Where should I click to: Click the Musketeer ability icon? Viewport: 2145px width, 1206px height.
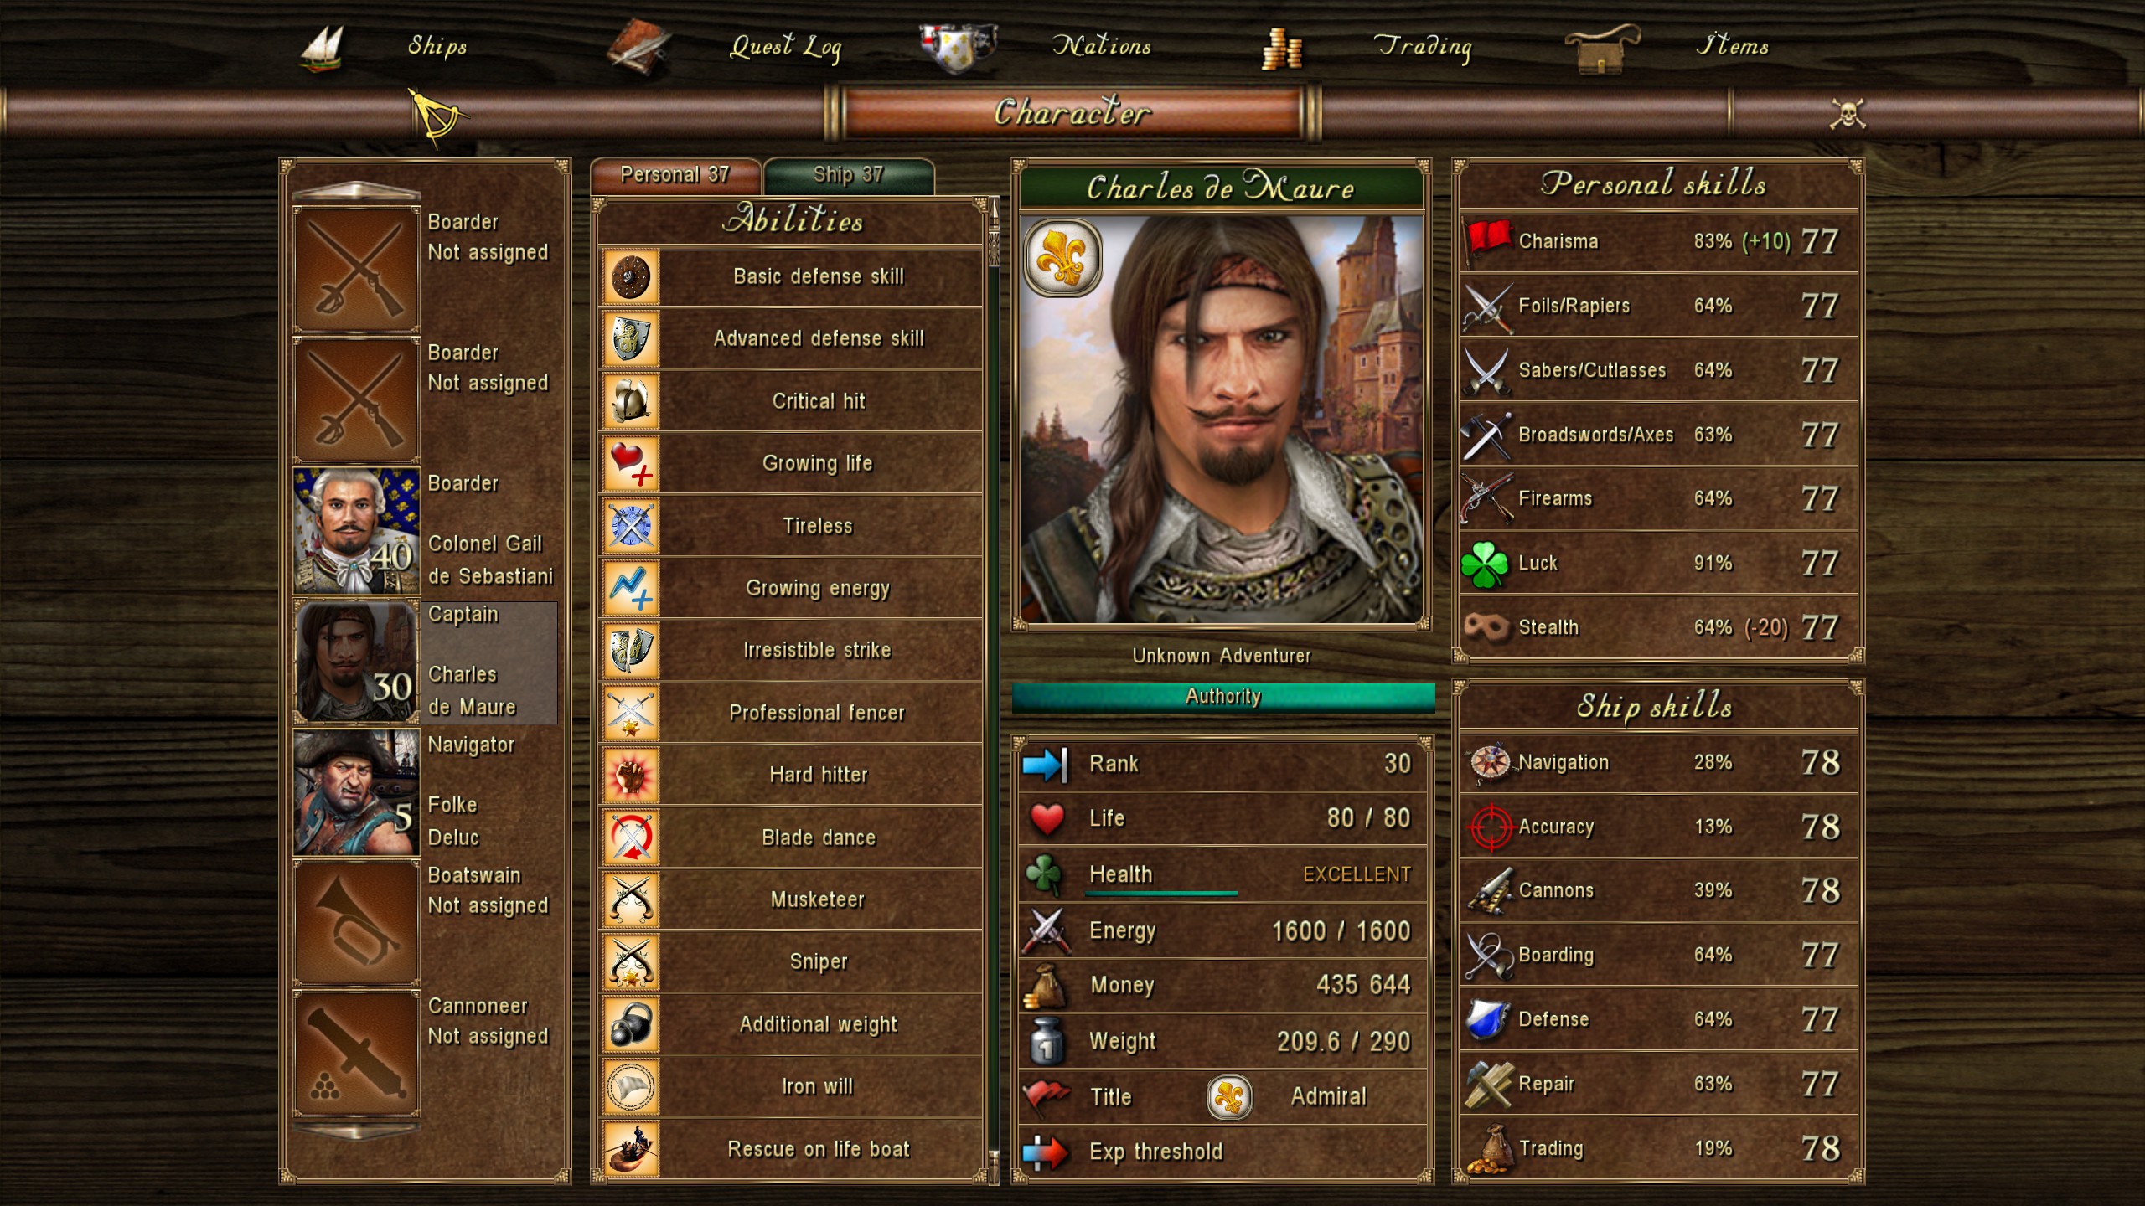click(630, 899)
